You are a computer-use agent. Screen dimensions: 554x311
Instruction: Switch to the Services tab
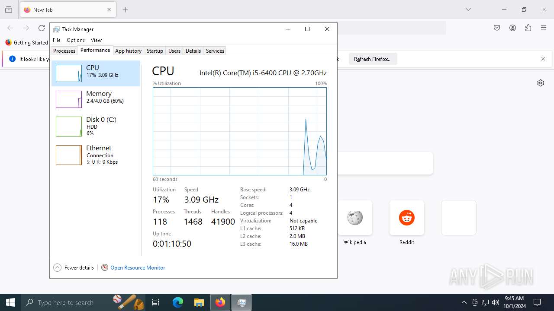tap(215, 51)
